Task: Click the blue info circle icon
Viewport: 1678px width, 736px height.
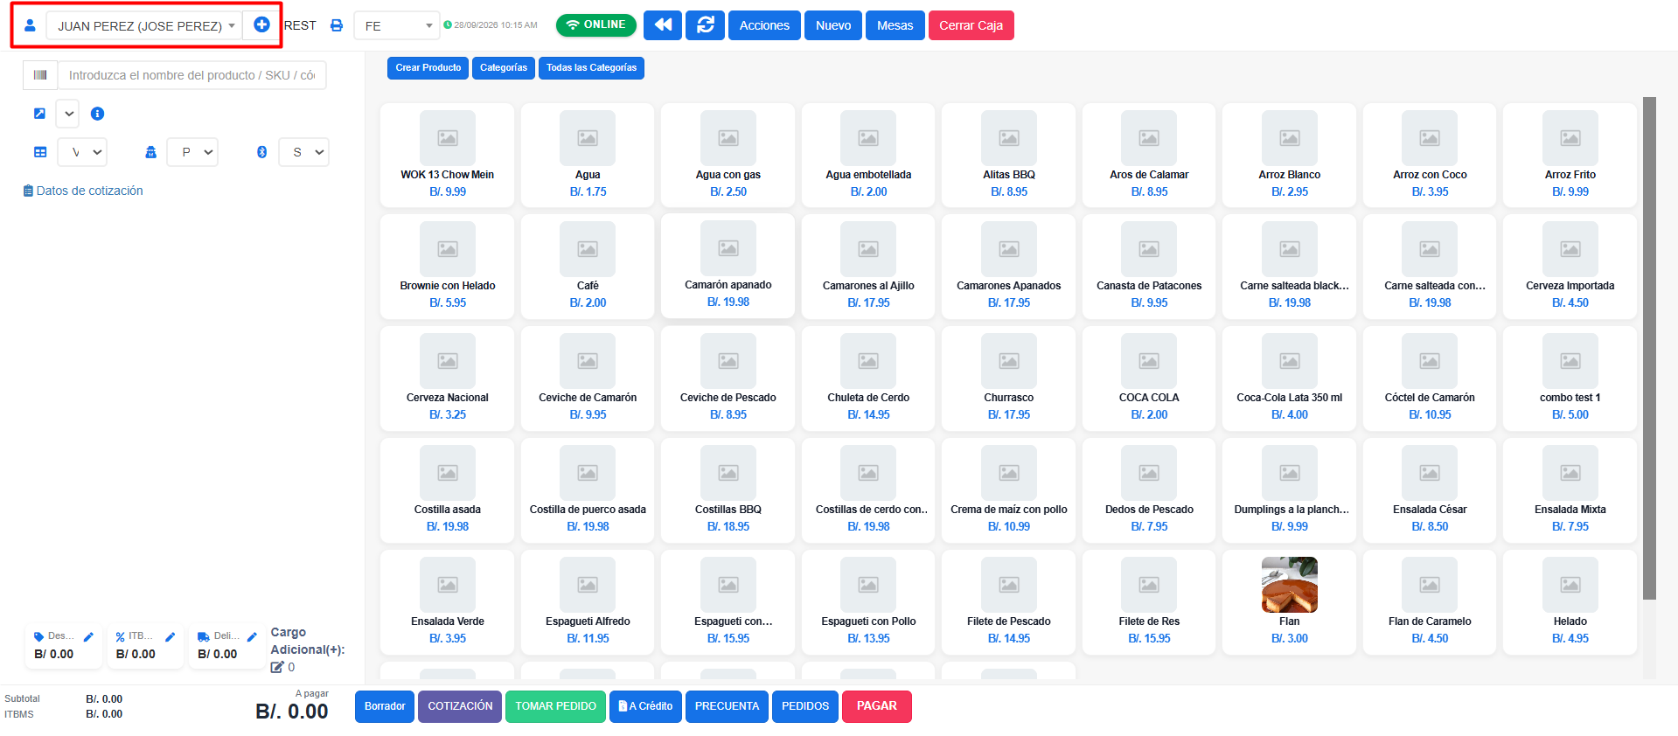Action: 98,114
